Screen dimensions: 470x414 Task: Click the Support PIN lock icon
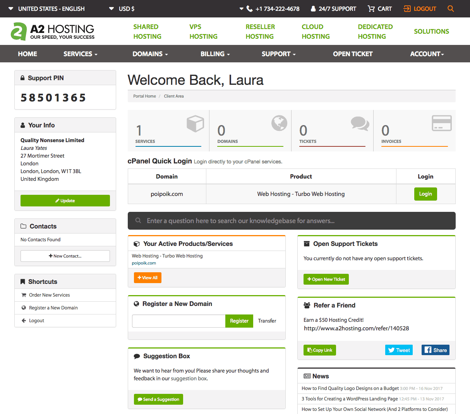coord(22,78)
